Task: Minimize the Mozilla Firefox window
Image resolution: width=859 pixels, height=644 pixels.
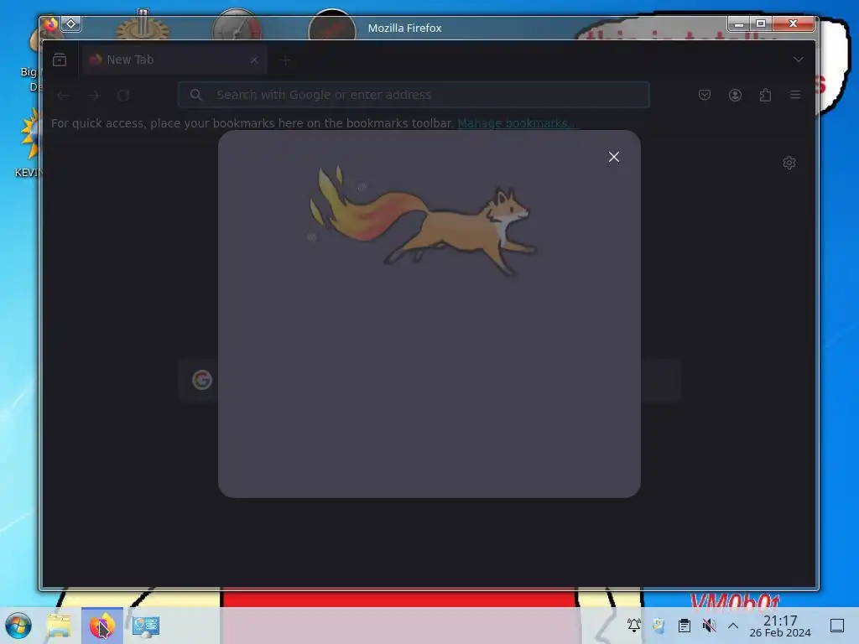Action: pos(738,23)
